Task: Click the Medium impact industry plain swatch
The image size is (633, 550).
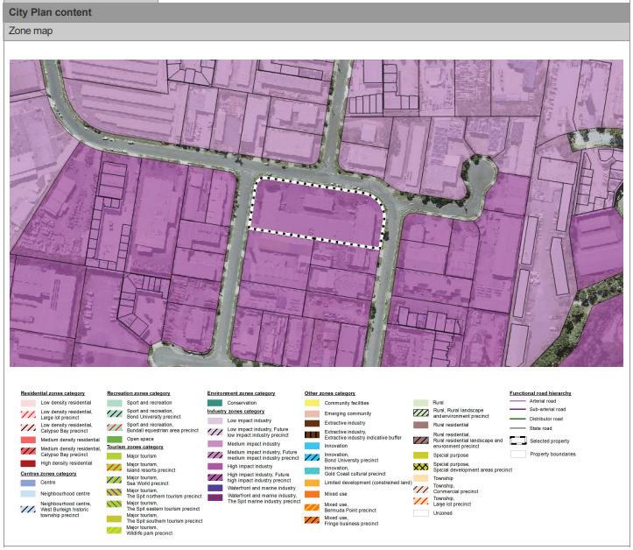Action: click(215, 444)
